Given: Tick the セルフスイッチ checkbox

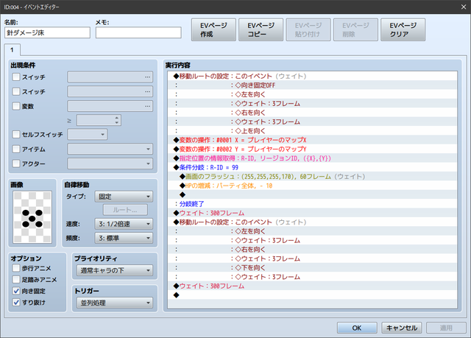Looking at the screenshot, I should (x=16, y=134).
